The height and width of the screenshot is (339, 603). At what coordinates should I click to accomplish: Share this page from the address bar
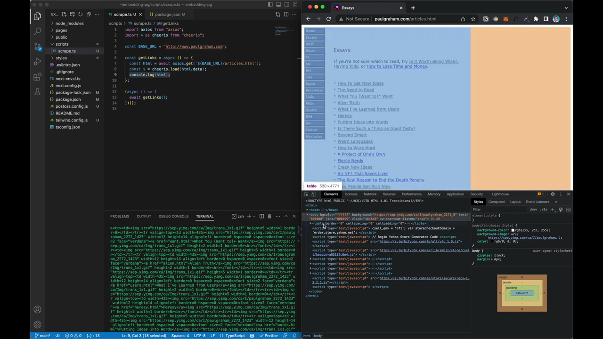pyautogui.click(x=463, y=19)
